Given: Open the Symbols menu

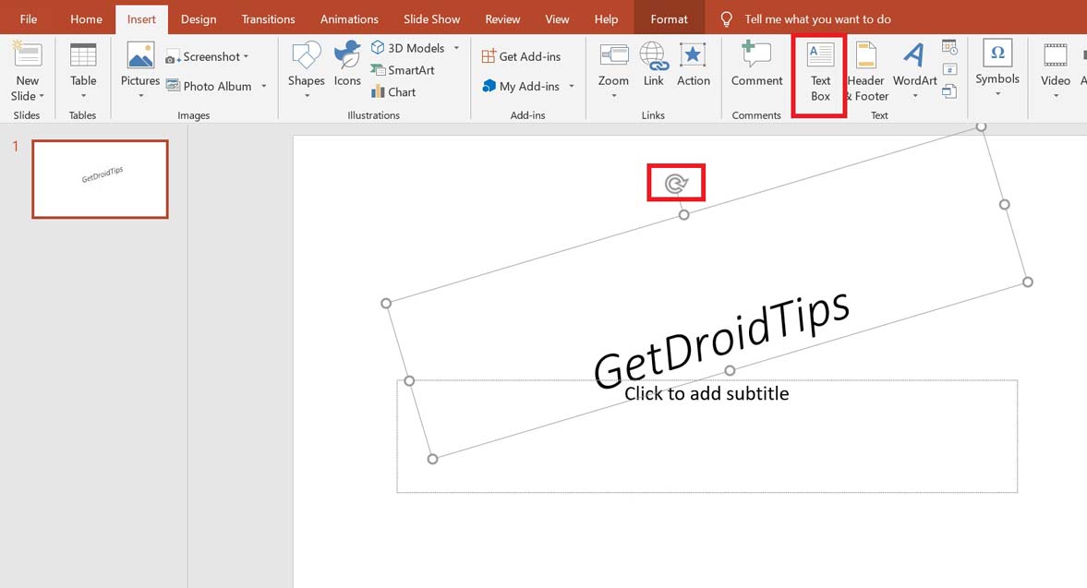Looking at the screenshot, I should click(x=997, y=68).
